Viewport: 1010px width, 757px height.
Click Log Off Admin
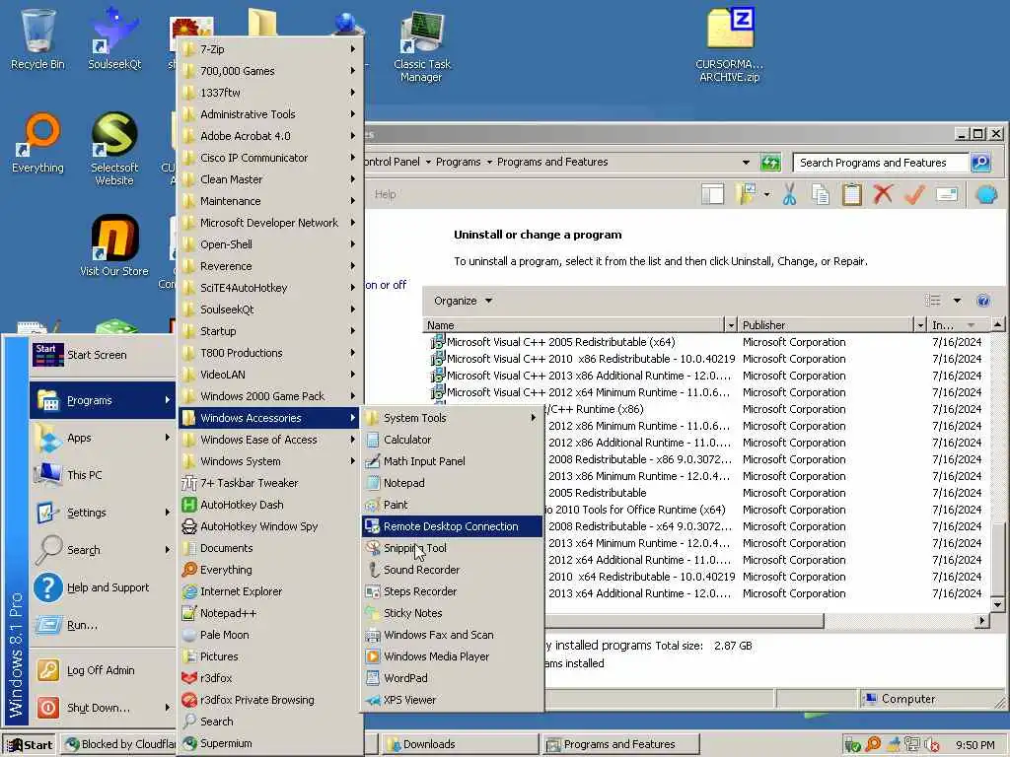103,670
